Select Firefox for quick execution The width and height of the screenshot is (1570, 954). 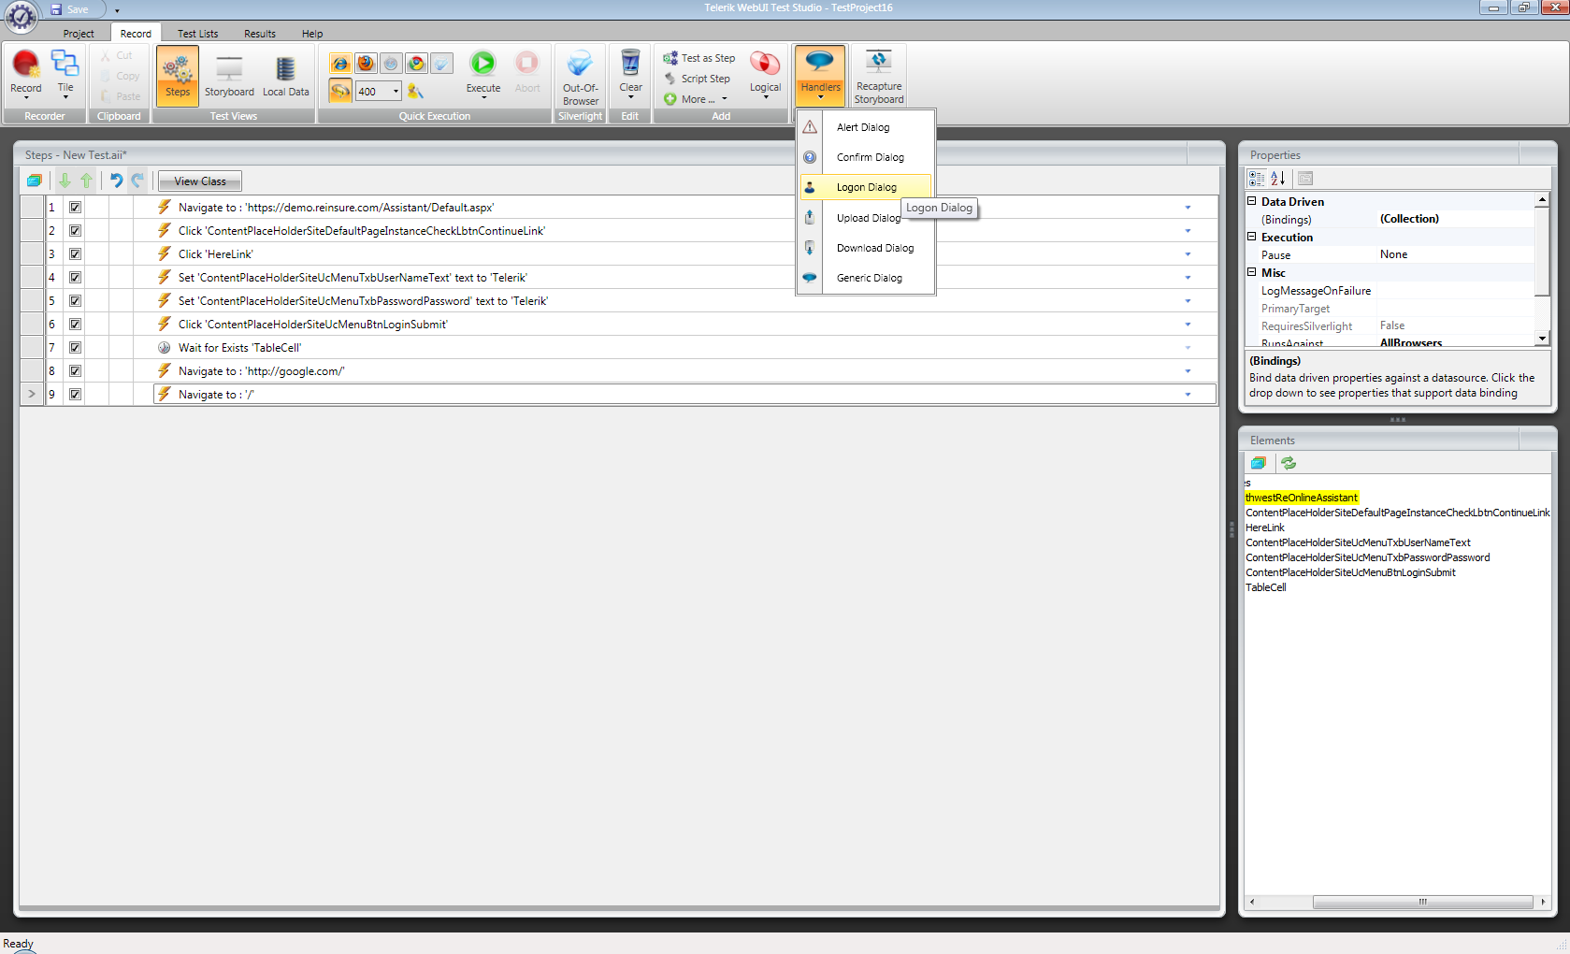coord(366,63)
